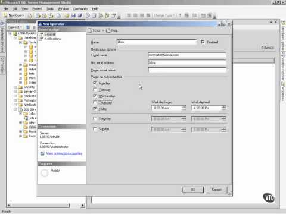Click the Analysis Services XMLA Query icon

point(51,15)
